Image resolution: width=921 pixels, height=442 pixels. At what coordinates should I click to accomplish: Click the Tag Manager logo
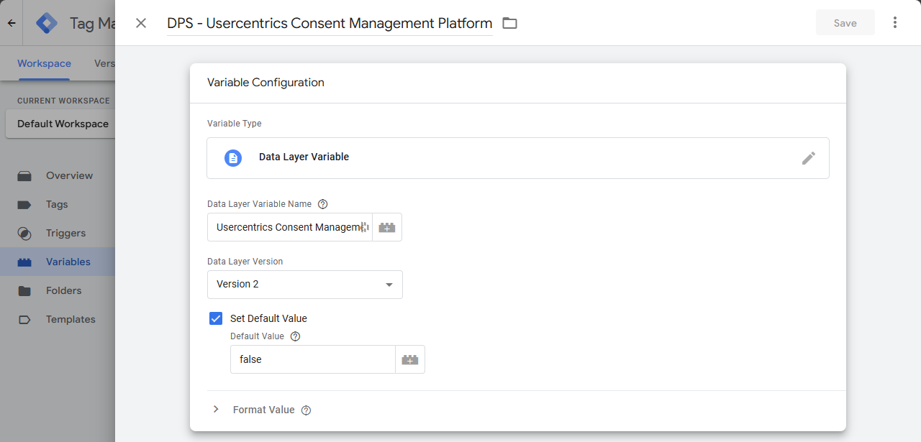coord(47,23)
